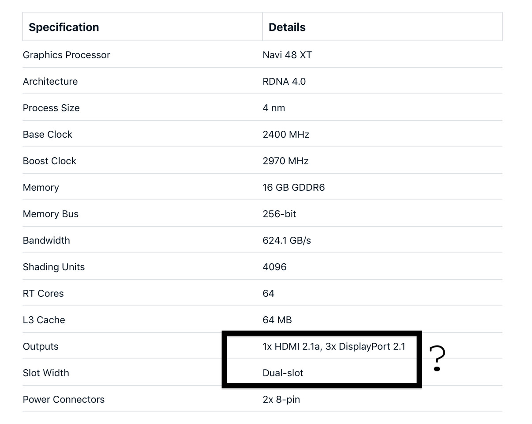
Task: Click the Bandwidth row label
Action: click(46, 241)
